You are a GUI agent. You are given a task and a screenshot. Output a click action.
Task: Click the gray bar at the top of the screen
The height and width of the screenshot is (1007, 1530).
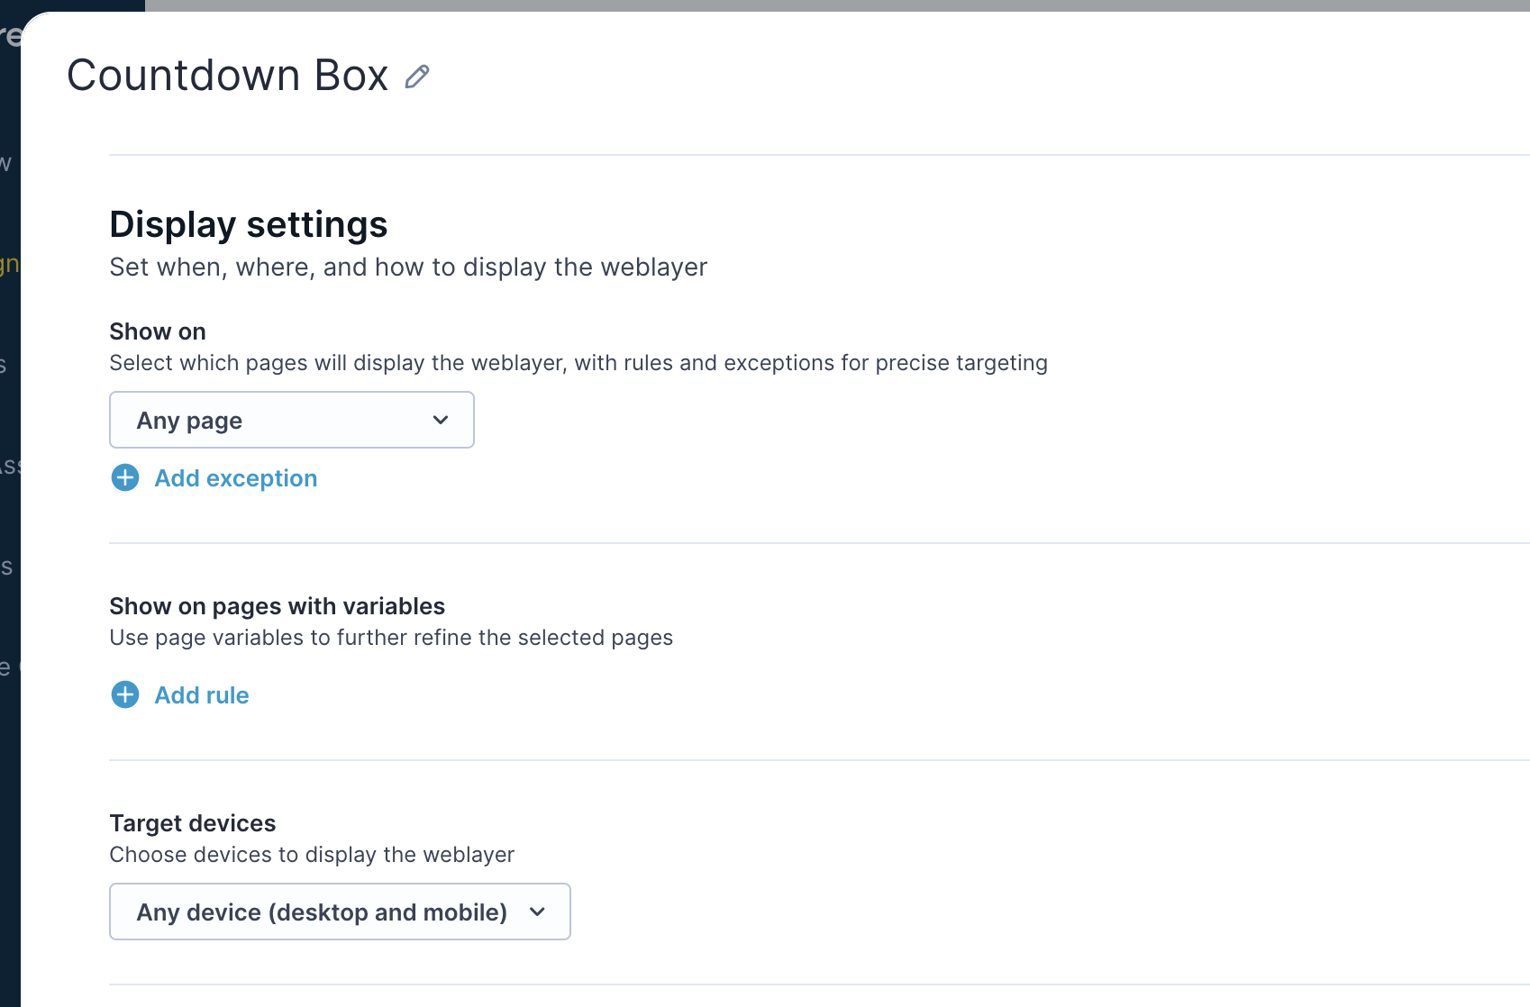coord(811,6)
